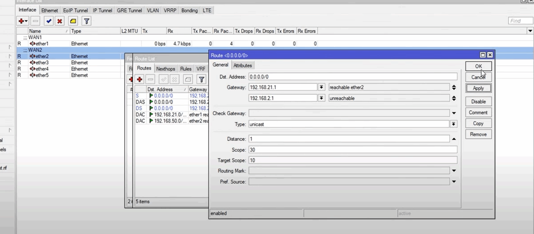
Task: Click the Find search box in Interface List
Action: click(x=520, y=21)
